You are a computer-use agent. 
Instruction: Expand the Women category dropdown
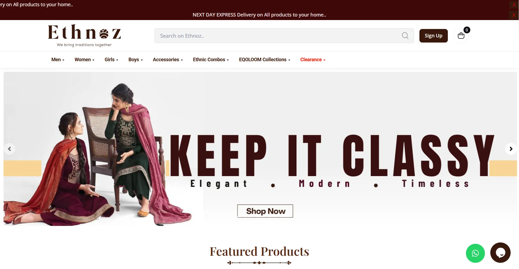point(84,60)
